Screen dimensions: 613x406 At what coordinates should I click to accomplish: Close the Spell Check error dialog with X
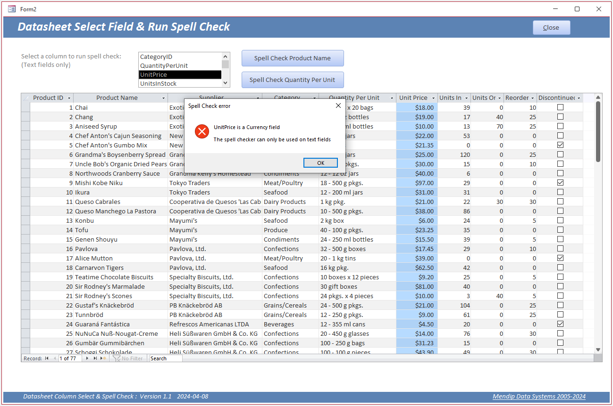pos(338,106)
